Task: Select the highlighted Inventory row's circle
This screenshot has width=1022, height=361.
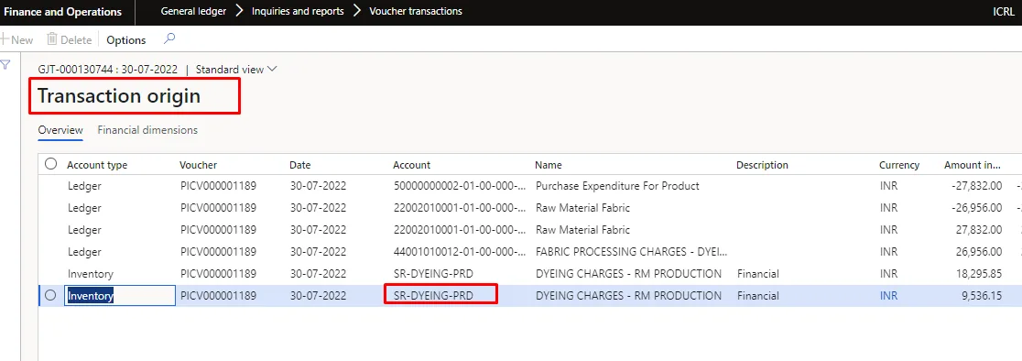Action: (51, 295)
